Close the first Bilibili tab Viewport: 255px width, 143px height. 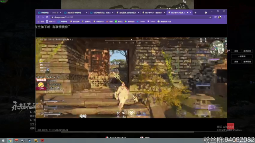61,13
